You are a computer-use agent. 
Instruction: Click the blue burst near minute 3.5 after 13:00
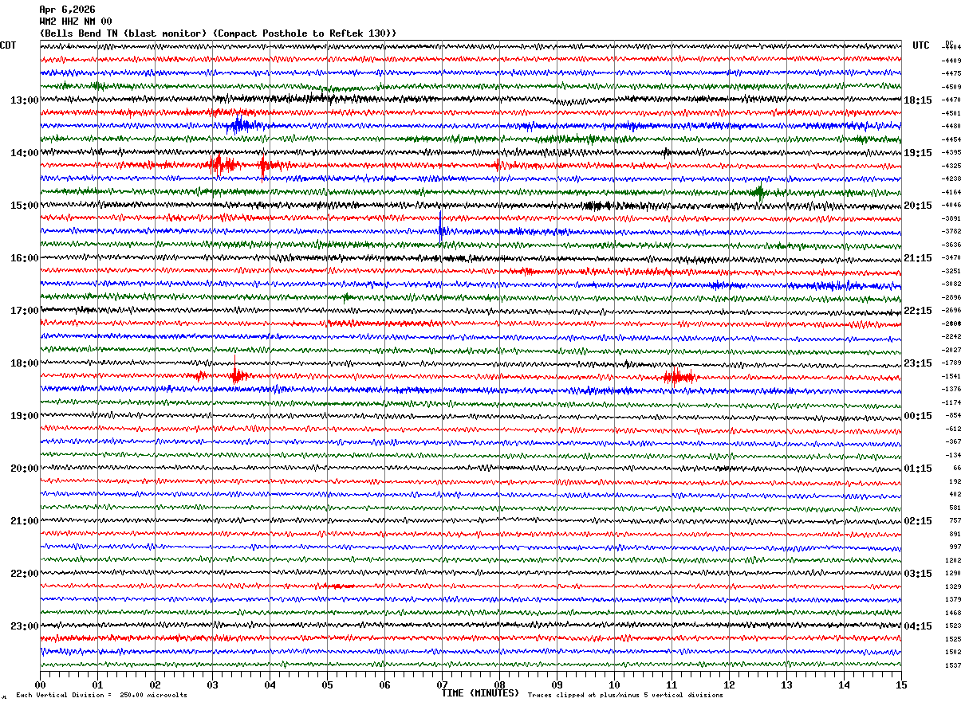[241, 125]
